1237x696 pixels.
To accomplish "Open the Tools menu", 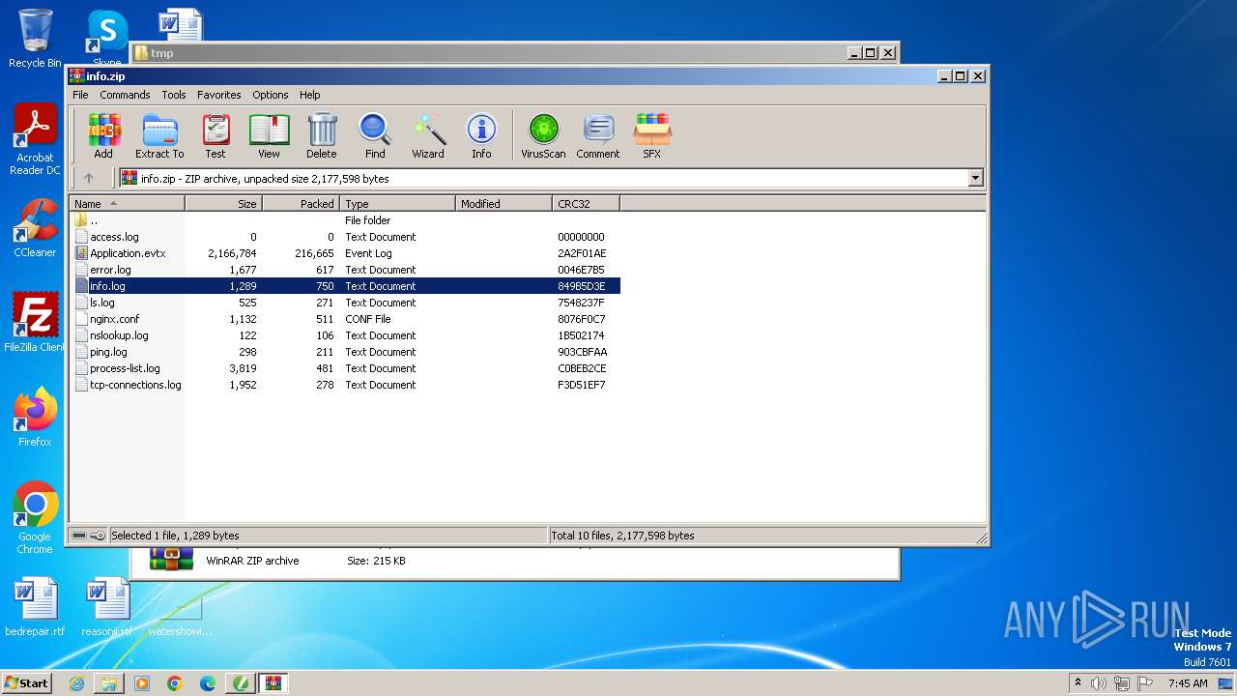I will pyautogui.click(x=174, y=95).
